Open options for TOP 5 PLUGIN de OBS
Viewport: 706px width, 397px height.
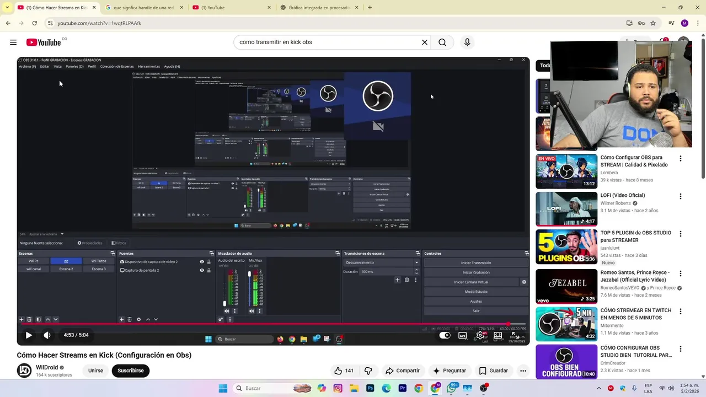click(x=680, y=234)
